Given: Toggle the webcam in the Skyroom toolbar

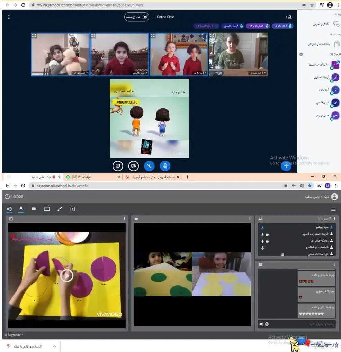Looking at the screenshot, I should 34,209.
